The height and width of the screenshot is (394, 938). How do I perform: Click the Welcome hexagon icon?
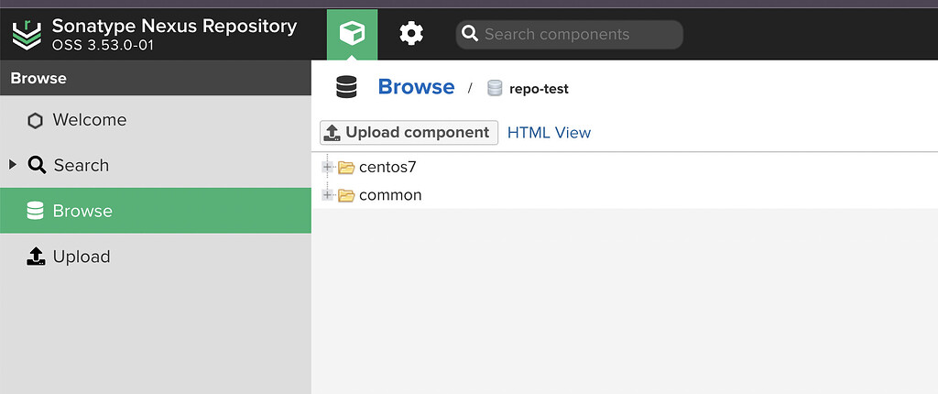36,121
